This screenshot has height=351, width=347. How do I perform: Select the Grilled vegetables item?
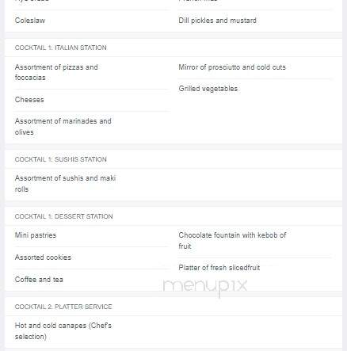point(208,89)
